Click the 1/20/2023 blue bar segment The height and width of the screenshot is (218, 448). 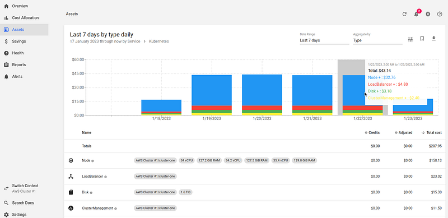coord(262,90)
